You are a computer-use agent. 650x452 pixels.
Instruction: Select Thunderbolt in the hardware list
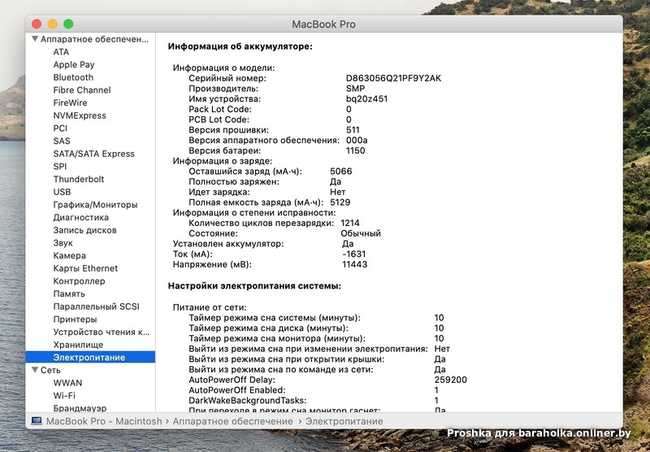click(79, 179)
